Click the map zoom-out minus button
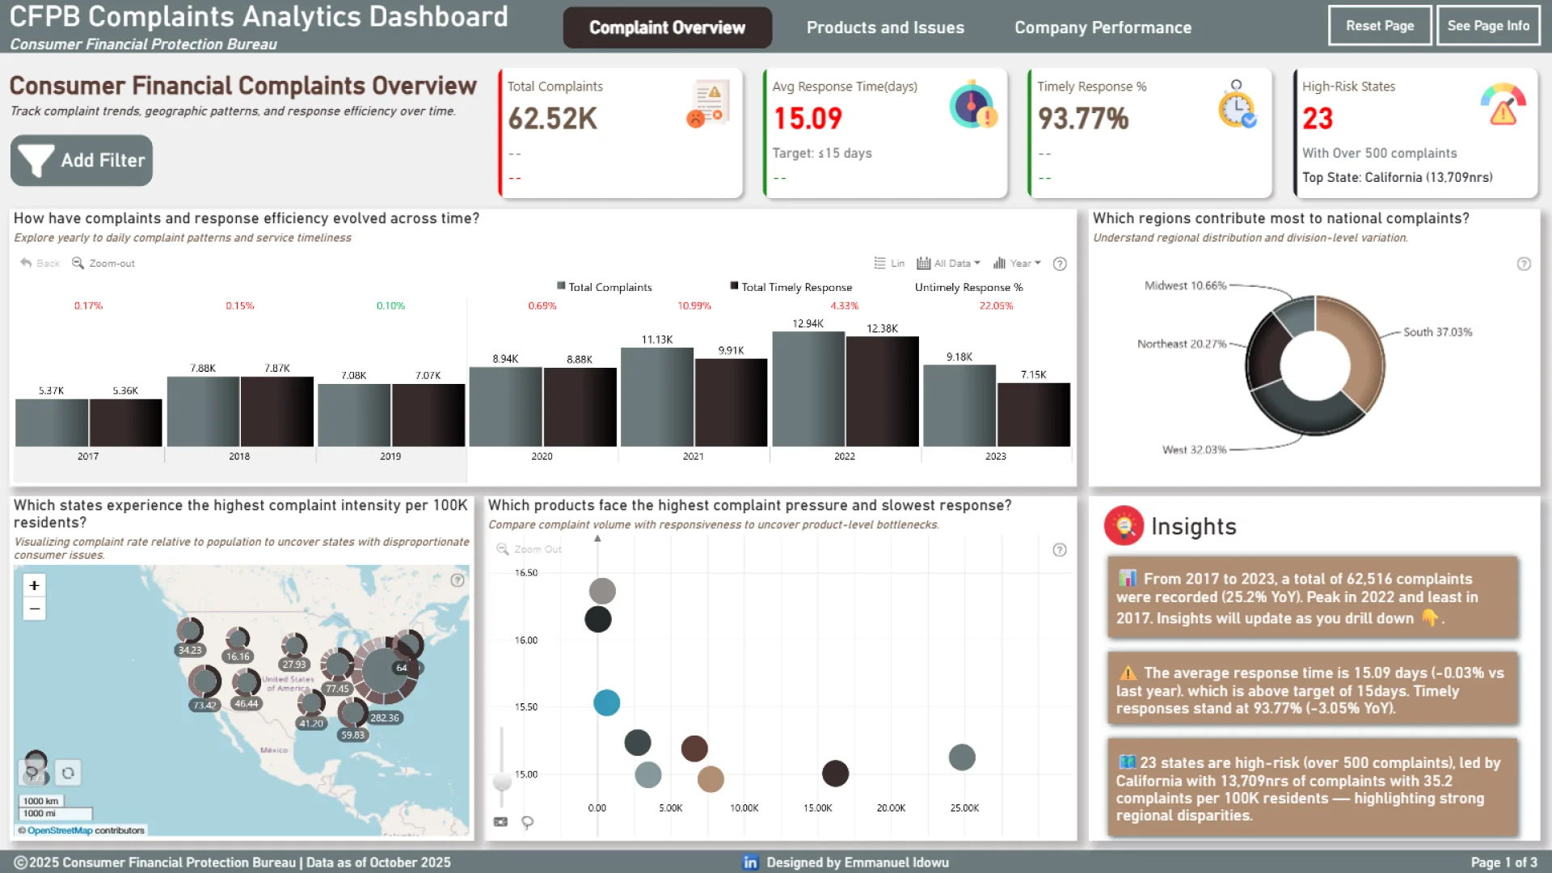Image resolution: width=1552 pixels, height=873 pixels. (x=34, y=609)
